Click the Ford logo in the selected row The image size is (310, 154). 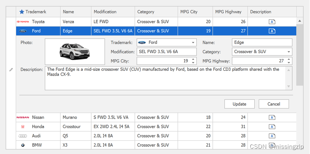(23, 31)
